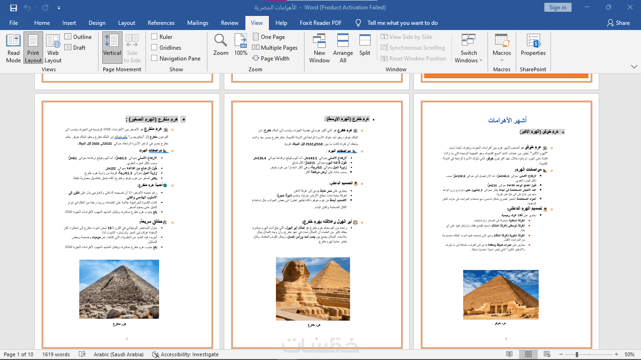The width and height of the screenshot is (641, 360).
Task: Click the Redo arrow icon
Action: (45, 7)
